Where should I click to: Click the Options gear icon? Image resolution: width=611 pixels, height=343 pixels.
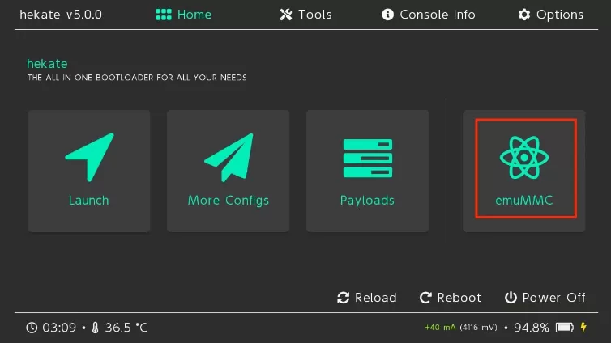[x=524, y=15]
